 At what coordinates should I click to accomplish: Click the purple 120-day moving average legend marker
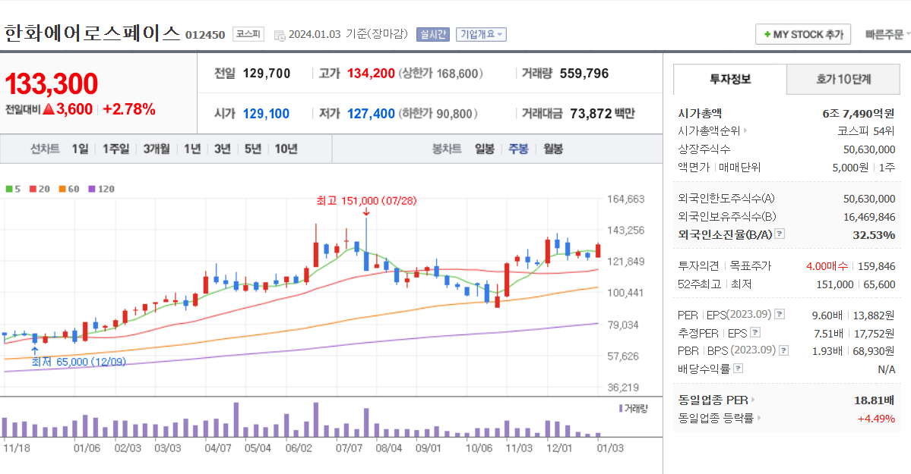[x=92, y=189]
